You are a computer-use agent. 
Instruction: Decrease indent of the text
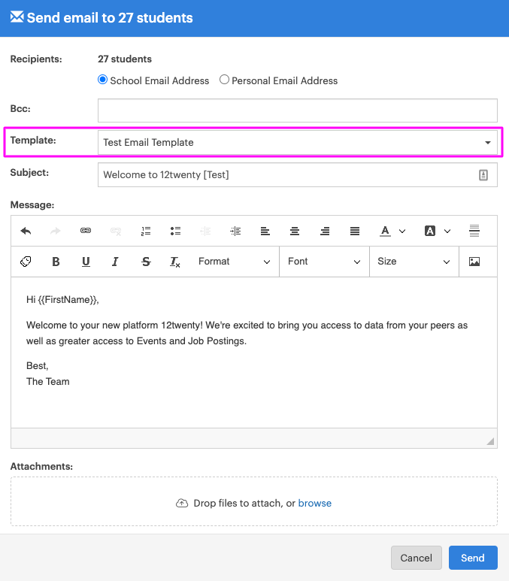(x=205, y=231)
